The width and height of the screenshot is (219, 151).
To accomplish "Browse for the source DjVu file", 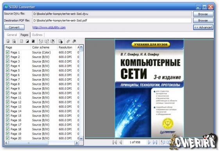I will (203, 14).
